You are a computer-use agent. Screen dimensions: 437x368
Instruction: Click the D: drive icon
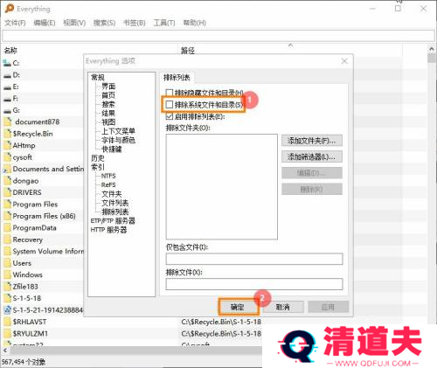[x=7, y=75]
